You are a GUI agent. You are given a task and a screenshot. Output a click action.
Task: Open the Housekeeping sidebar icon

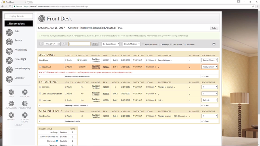9,70
